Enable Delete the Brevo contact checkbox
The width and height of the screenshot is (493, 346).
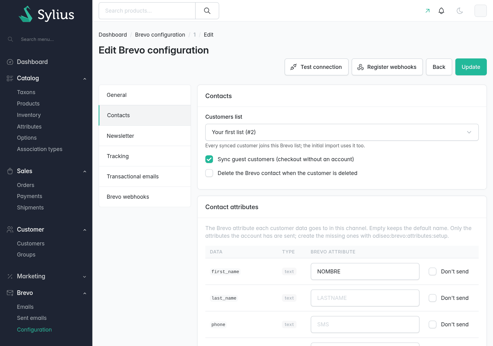[x=209, y=173]
